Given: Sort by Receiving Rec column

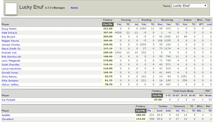Looking at the screenshot, I should tap(160, 24).
